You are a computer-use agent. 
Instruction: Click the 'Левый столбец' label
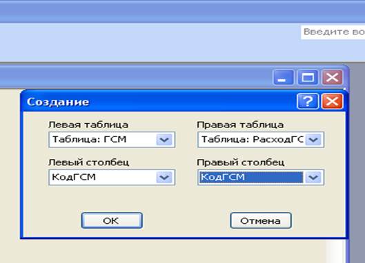(89, 162)
